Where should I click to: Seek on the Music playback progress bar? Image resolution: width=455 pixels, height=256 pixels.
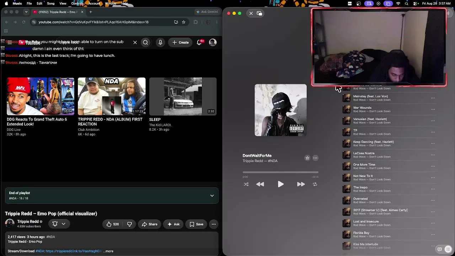click(x=280, y=172)
